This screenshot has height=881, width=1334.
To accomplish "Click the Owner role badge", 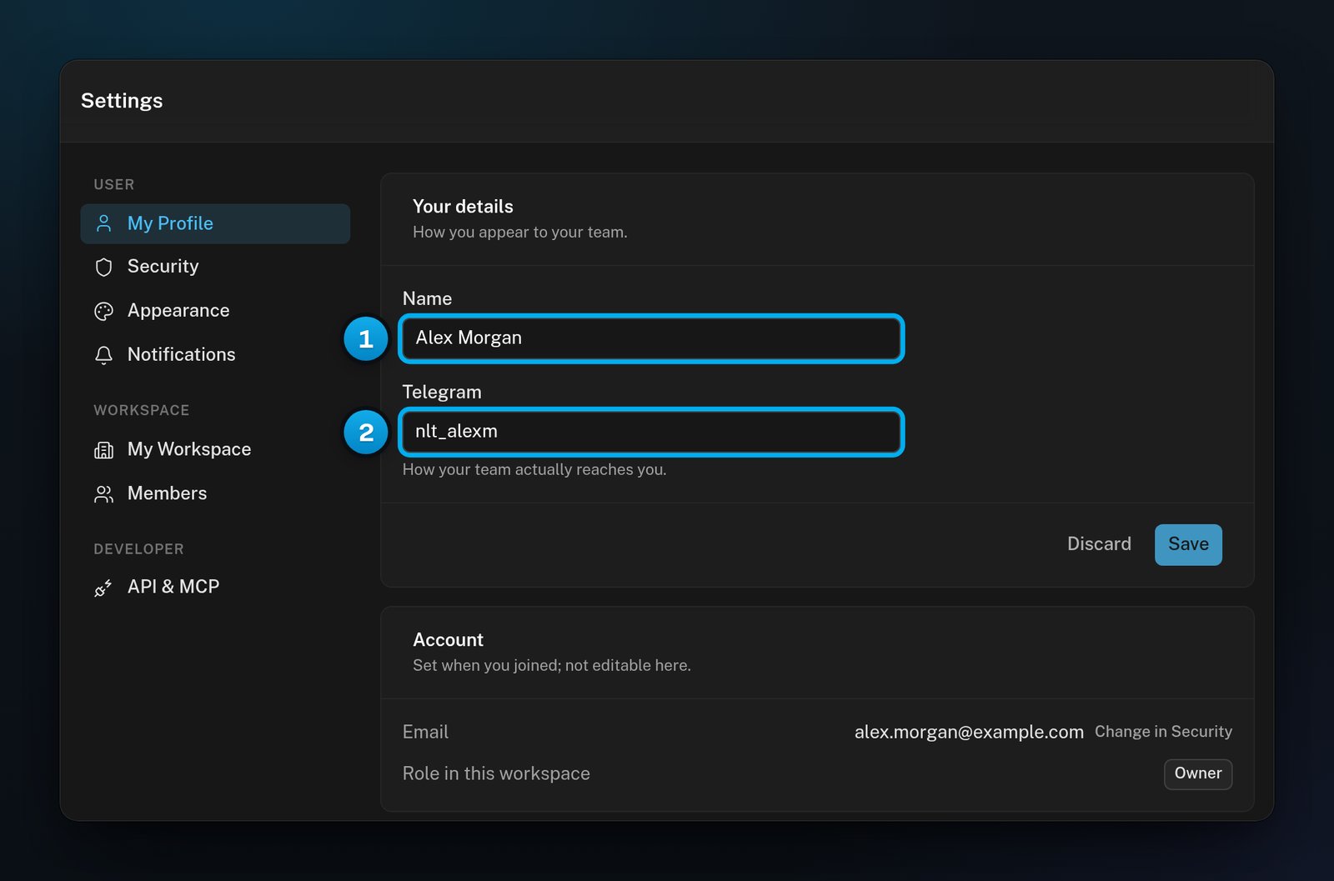I will [x=1198, y=773].
